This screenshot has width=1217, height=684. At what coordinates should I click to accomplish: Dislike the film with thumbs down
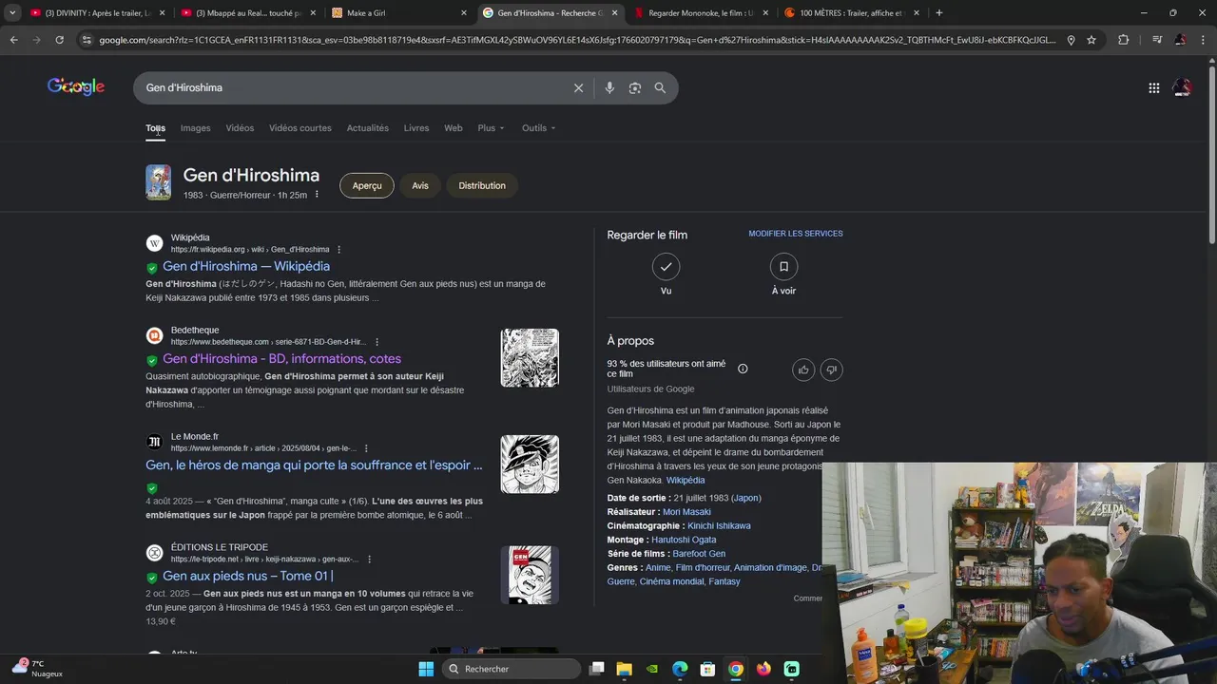tap(831, 370)
